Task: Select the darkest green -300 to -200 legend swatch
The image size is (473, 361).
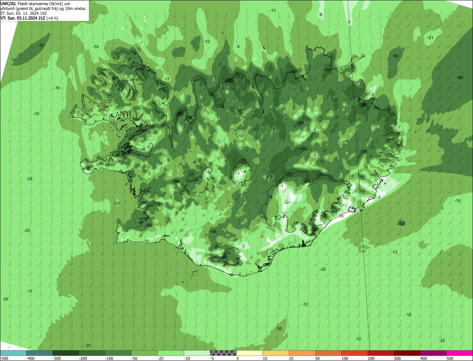Action: click(x=66, y=353)
